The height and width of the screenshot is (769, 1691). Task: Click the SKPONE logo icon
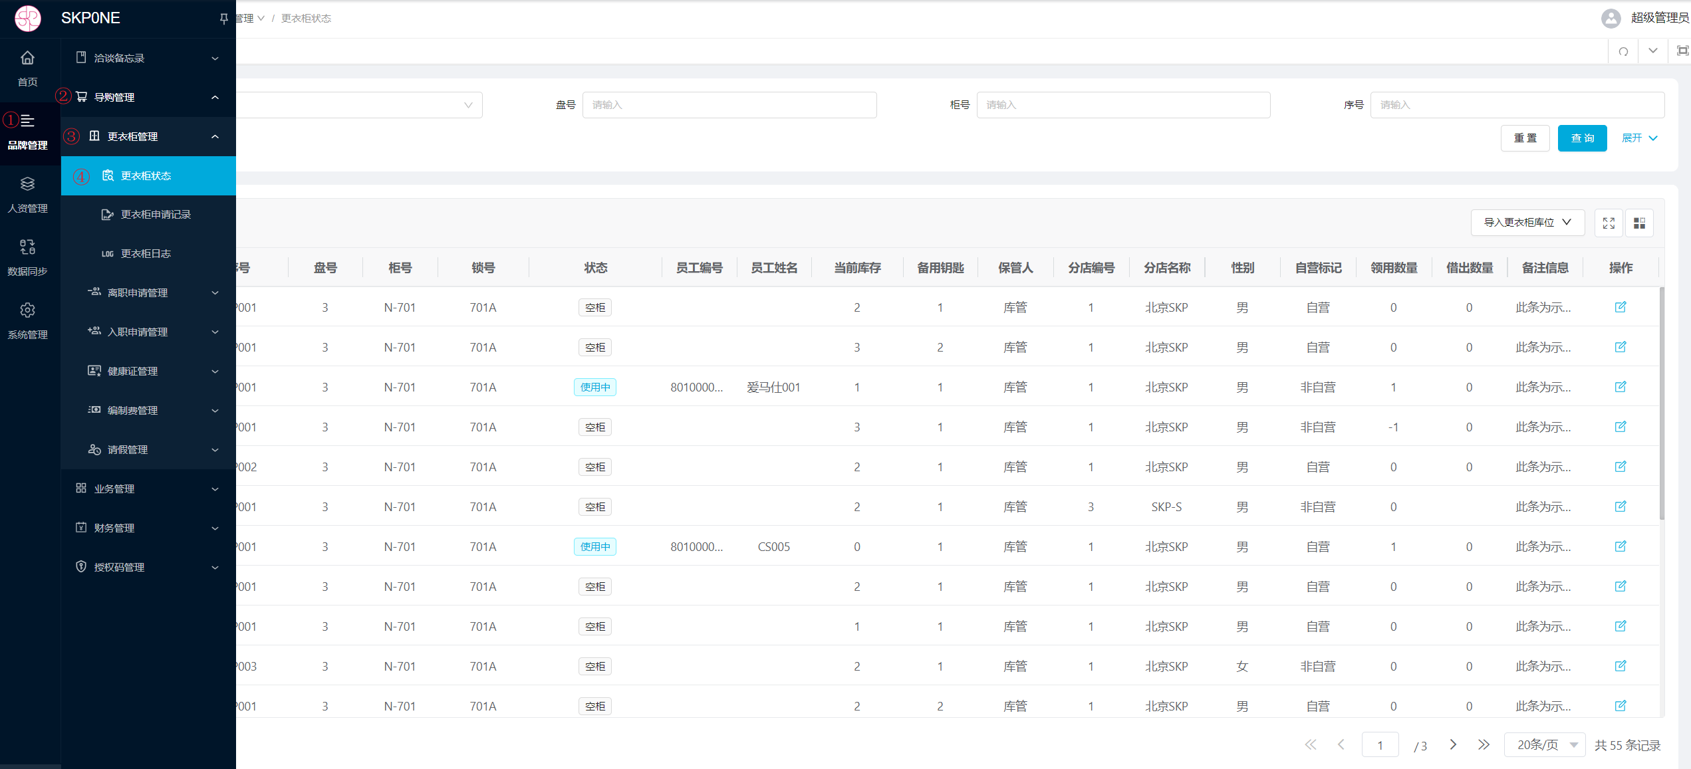pos(28,18)
